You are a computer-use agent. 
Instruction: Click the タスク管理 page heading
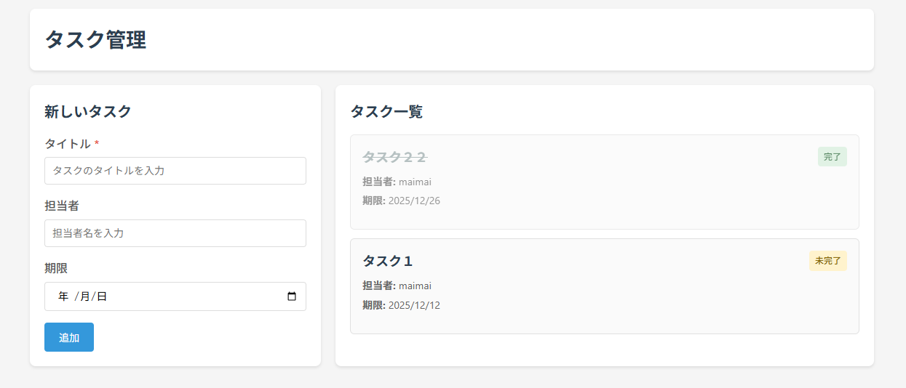coord(95,40)
